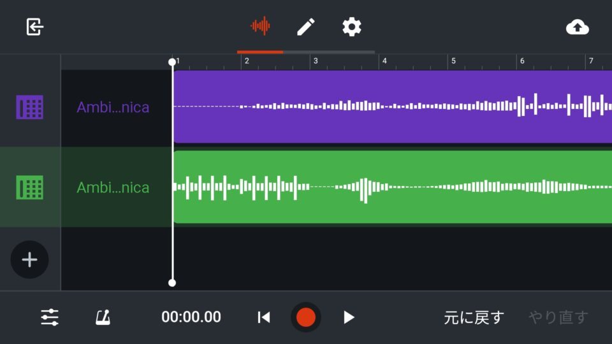
Task: Play the project
Action: (349, 317)
